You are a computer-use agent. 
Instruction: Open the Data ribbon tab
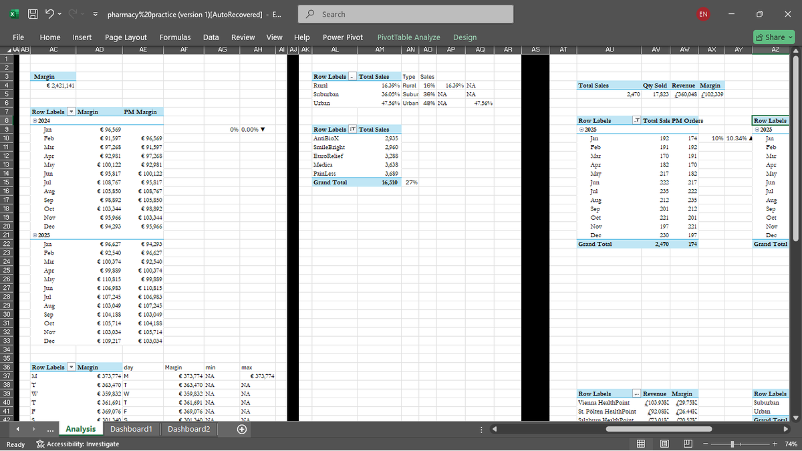click(211, 37)
